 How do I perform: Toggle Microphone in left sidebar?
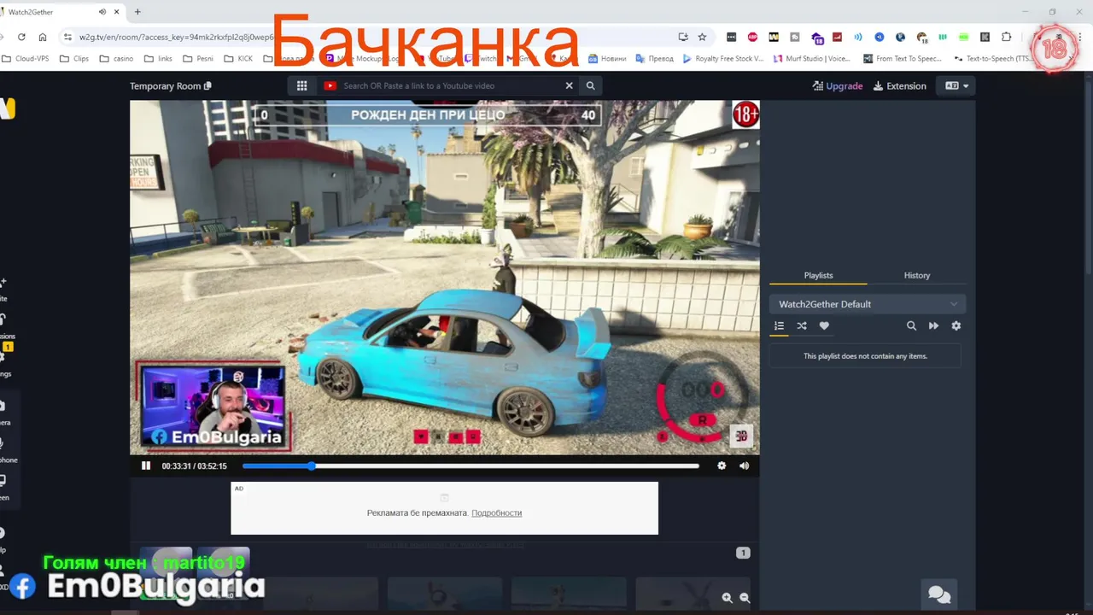[7, 449]
